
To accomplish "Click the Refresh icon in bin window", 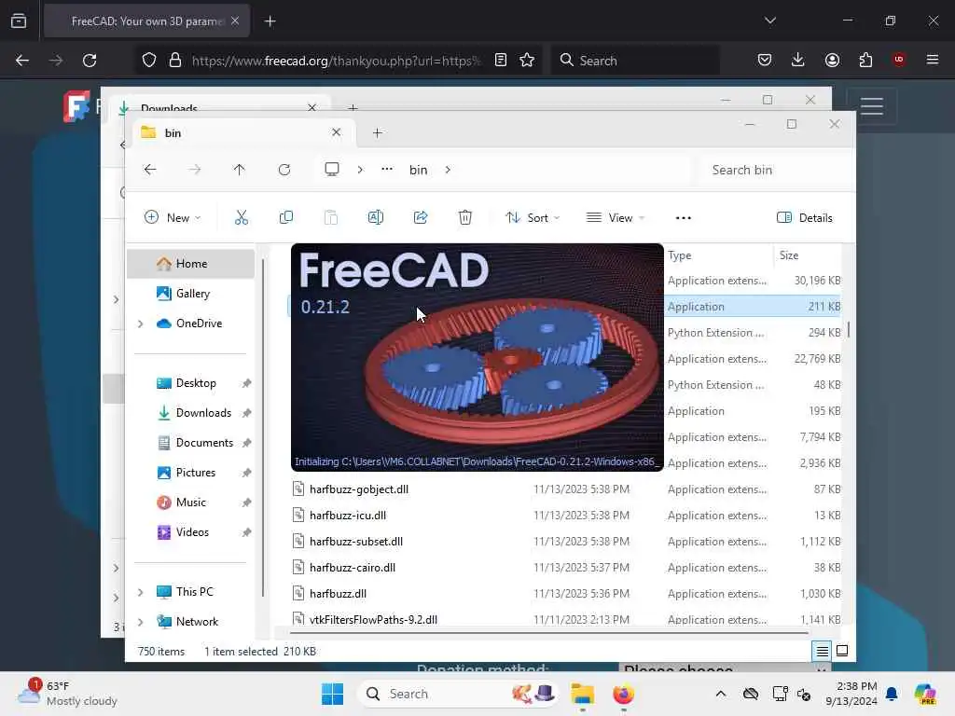I will tap(284, 170).
